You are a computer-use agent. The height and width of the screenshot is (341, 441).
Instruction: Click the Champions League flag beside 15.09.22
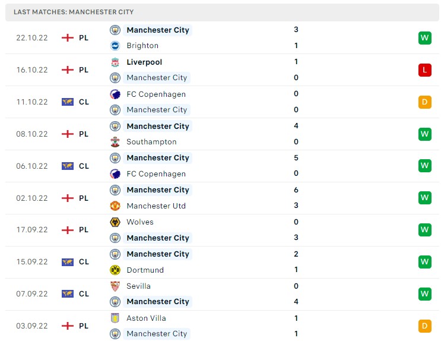point(68,262)
